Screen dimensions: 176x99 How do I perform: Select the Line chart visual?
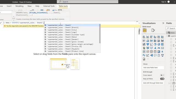tap(144, 41)
